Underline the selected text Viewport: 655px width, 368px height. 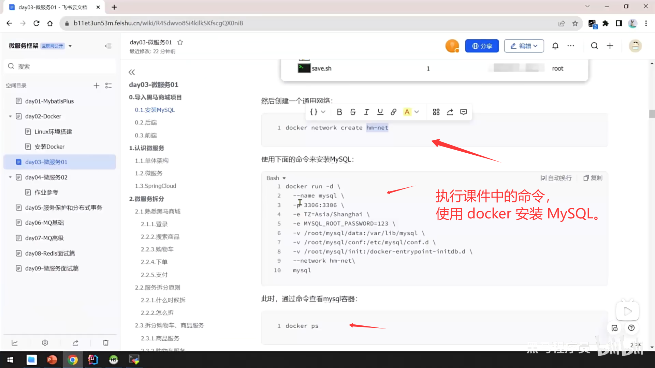click(380, 112)
